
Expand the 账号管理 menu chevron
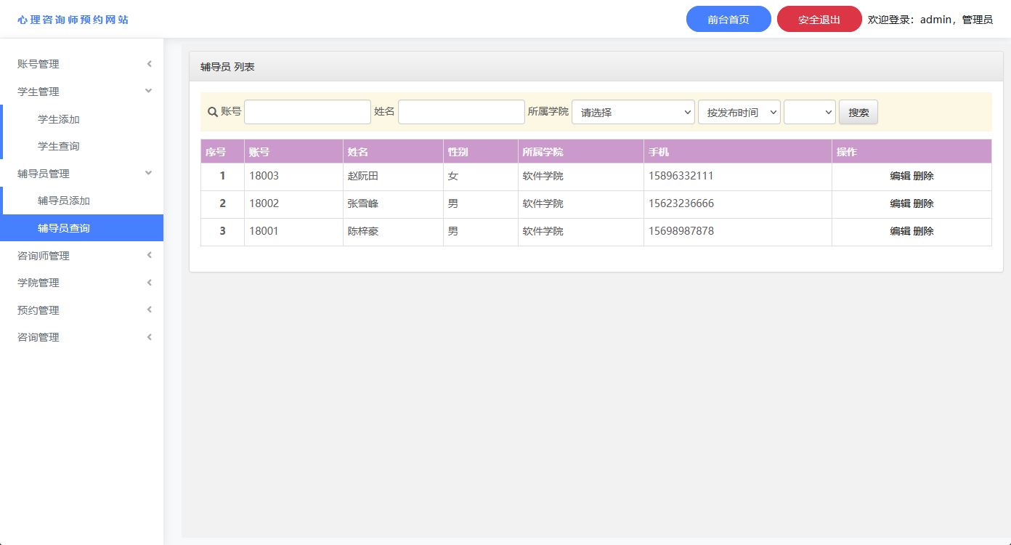pos(149,64)
